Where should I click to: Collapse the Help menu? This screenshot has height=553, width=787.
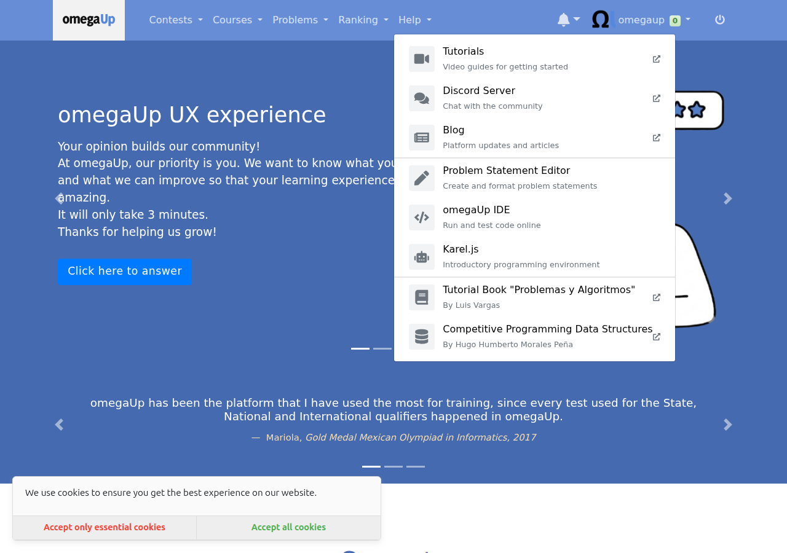[415, 20]
